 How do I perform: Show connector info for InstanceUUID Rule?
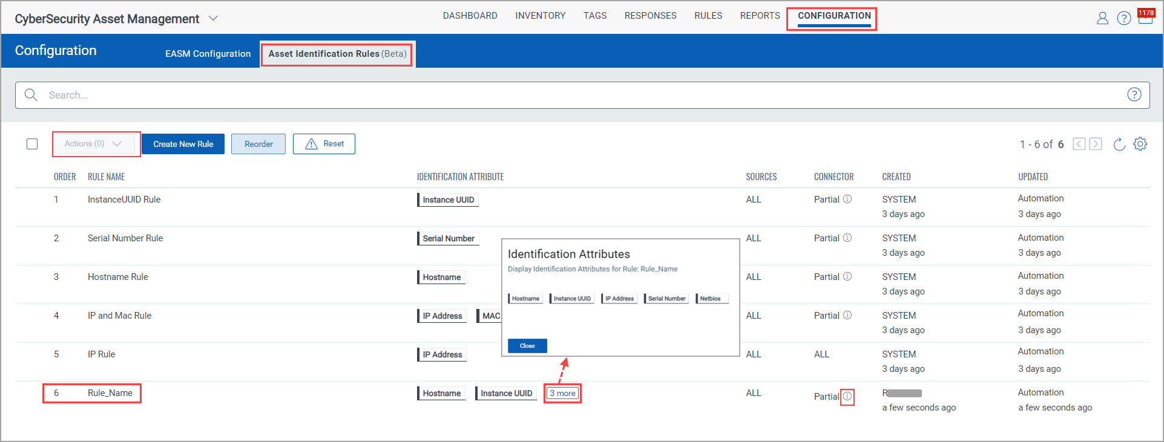(x=847, y=199)
